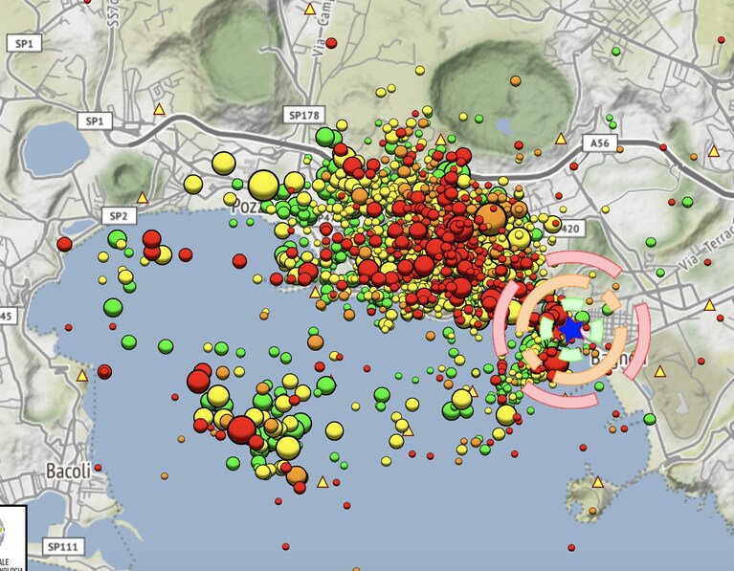Click the blue star epicenter marker

(x=571, y=330)
